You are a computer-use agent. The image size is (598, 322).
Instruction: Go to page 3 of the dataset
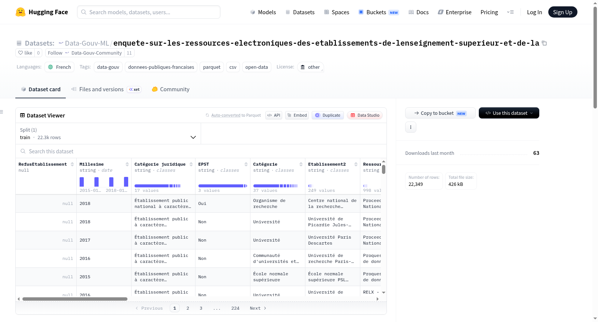click(201, 308)
